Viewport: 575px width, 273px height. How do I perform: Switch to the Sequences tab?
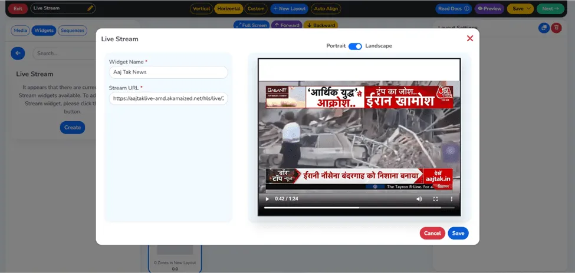[72, 31]
